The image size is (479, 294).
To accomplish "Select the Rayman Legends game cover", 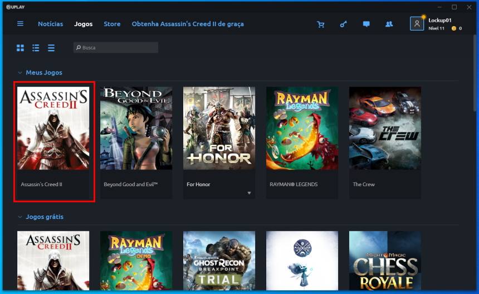I will 302,128.
